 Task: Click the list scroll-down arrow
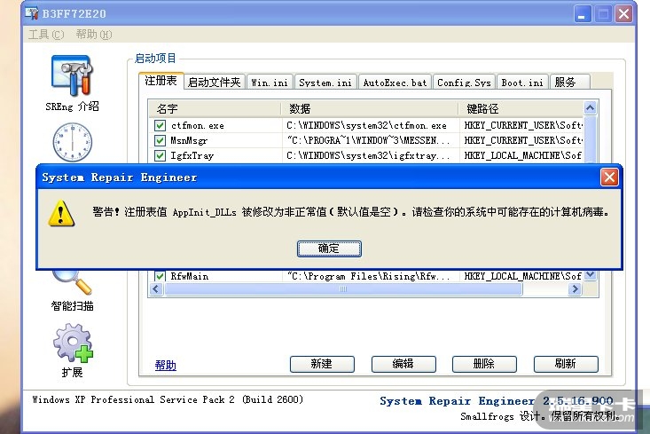pos(590,275)
